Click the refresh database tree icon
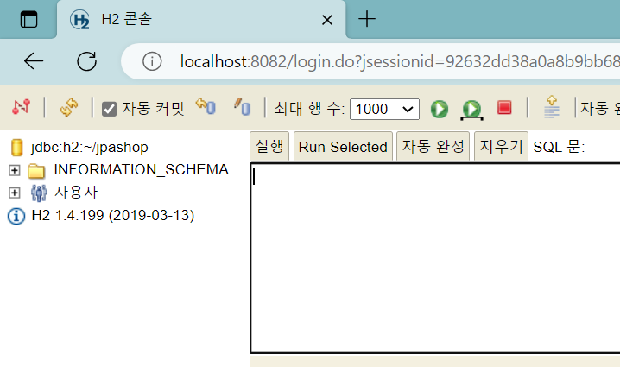 [x=69, y=107]
